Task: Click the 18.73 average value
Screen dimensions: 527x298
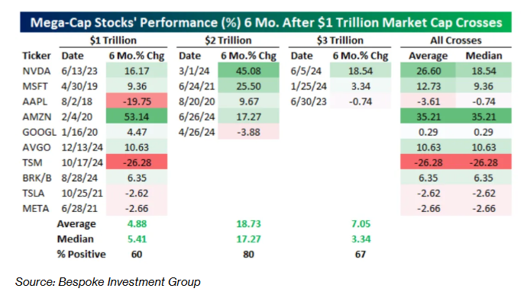Action: 248,223
